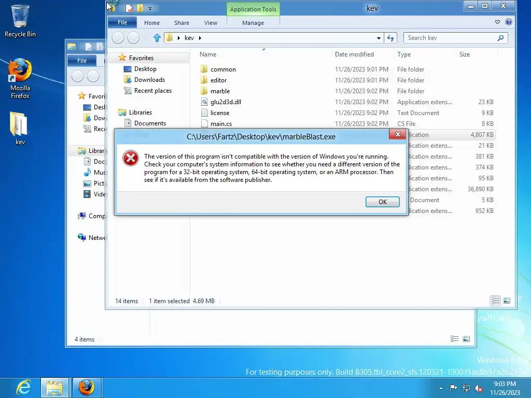Open the Quick Access Toolbar customize dropdown
Image resolution: width=531 pixels, height=398 pixels.
click(150, 8)
